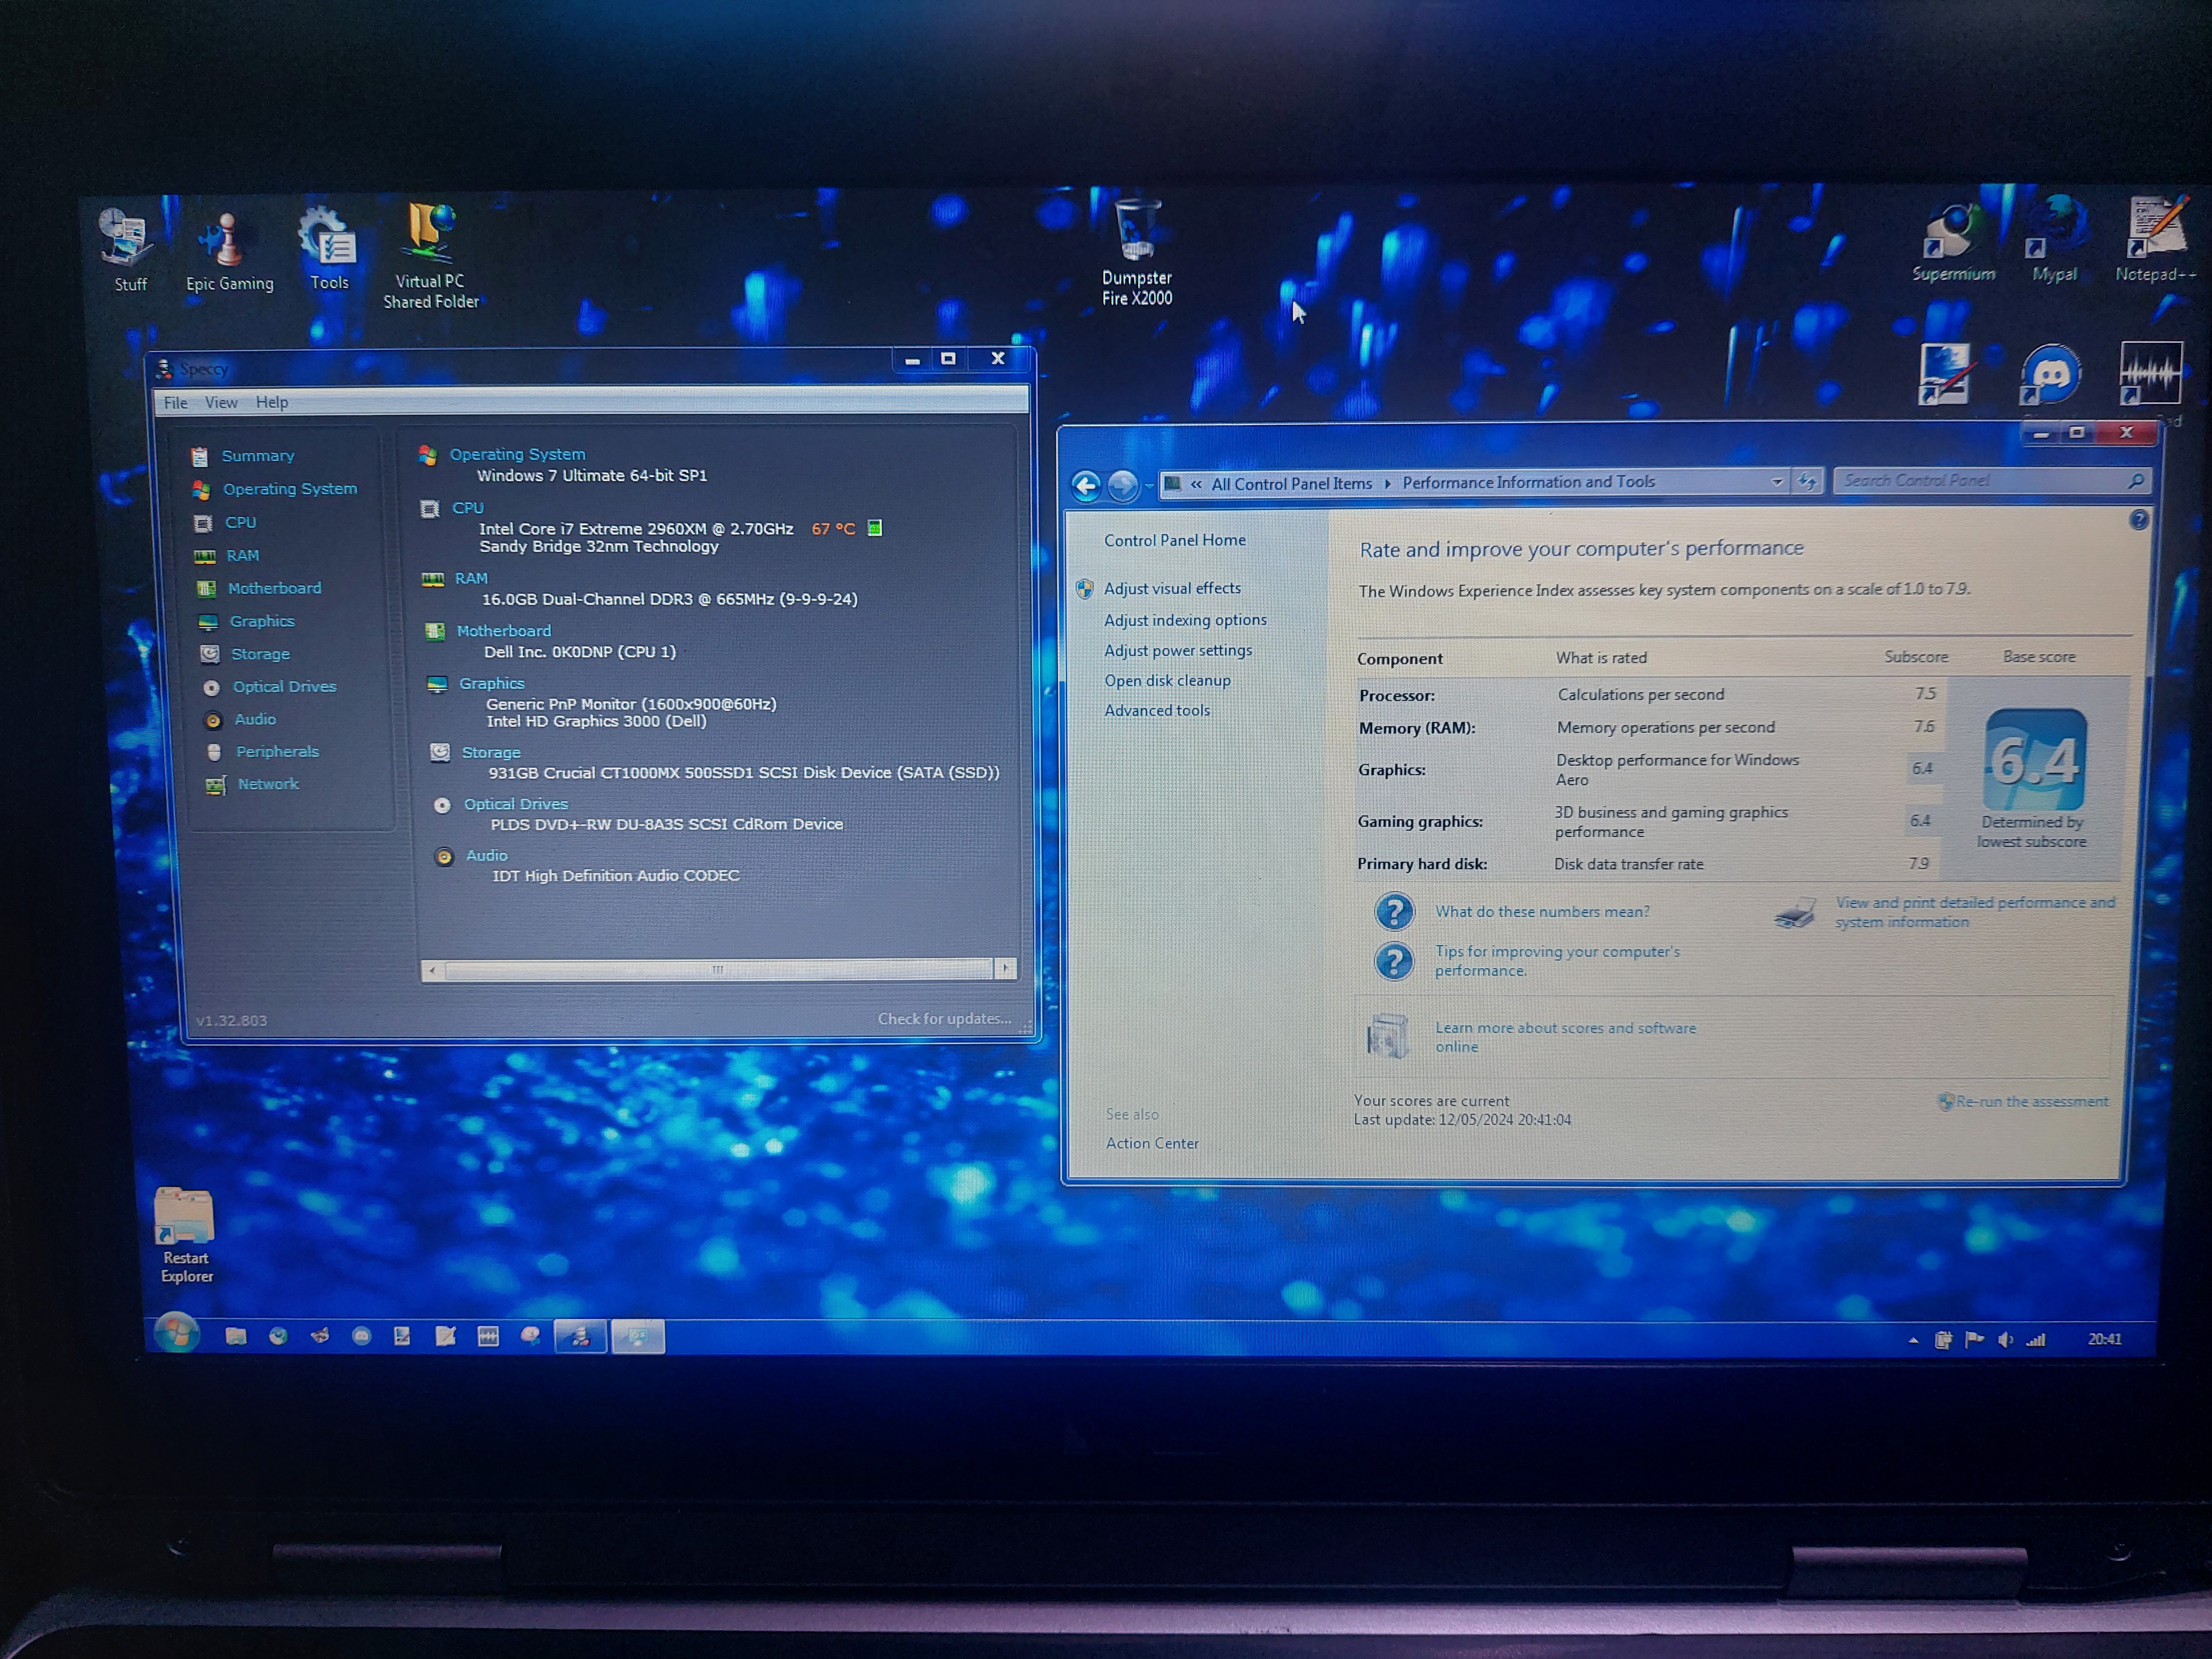Click the Control Panel help question icon
The image size is (2212, 1659).
[2138, 520]
